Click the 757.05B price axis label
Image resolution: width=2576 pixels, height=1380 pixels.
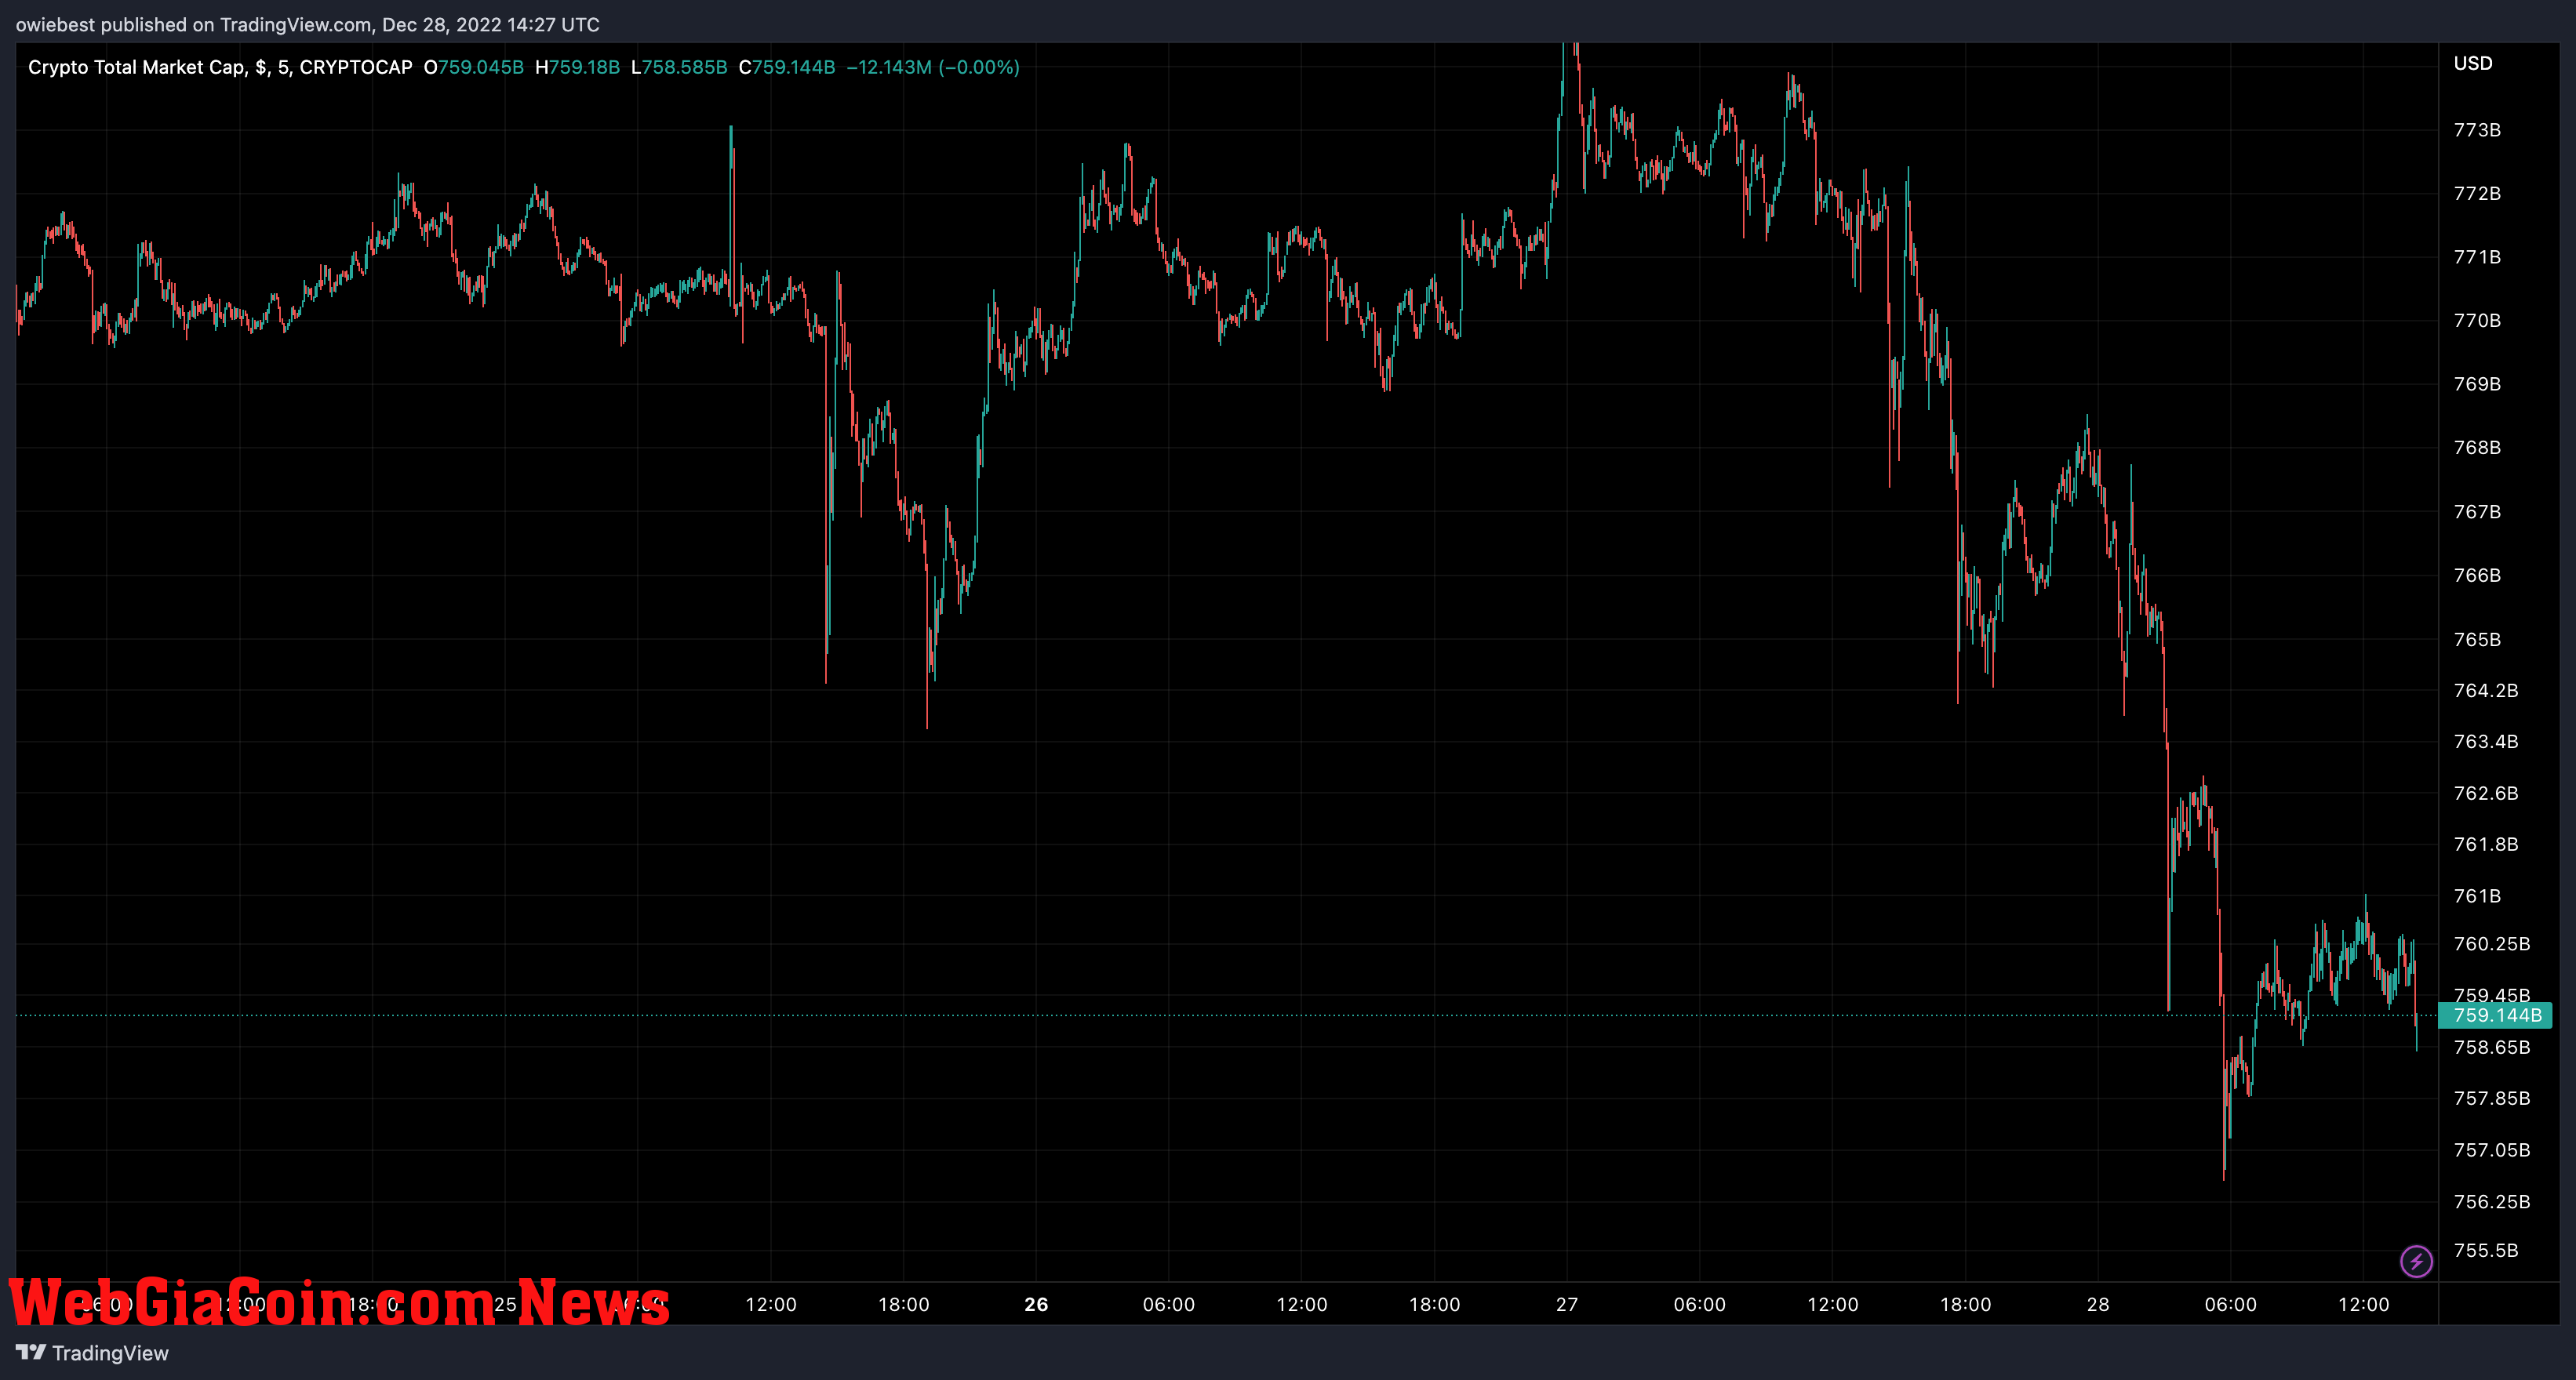click(x=2492, y=1150)
